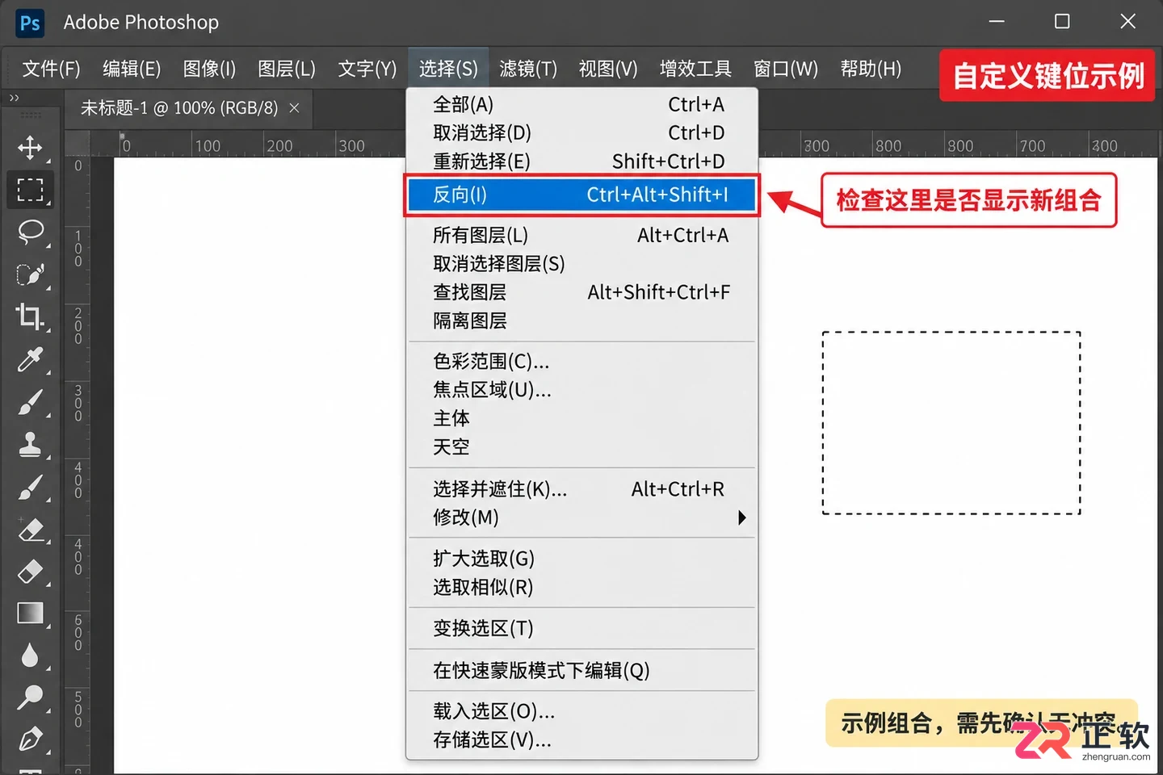Select the Eyedropper tool
The height and width of the screenshot is (775, 1163).
point(30,359)
